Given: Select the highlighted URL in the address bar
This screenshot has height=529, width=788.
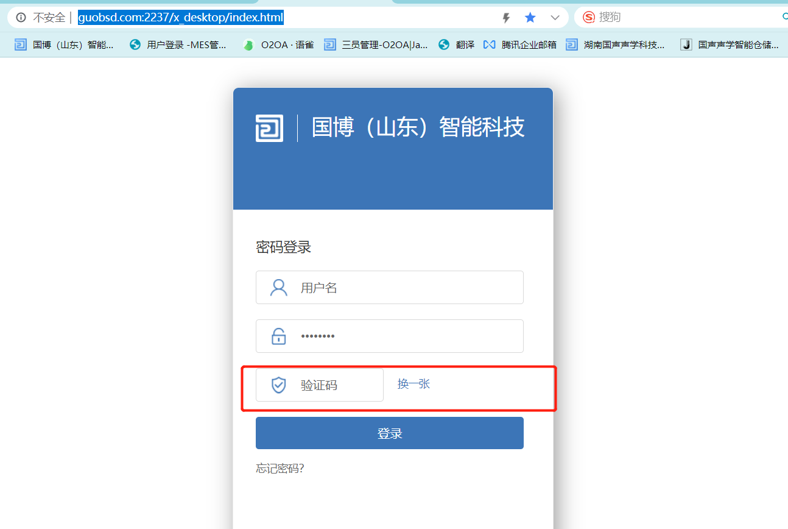Looking at the screenshot, I should [x=181, y=18].
